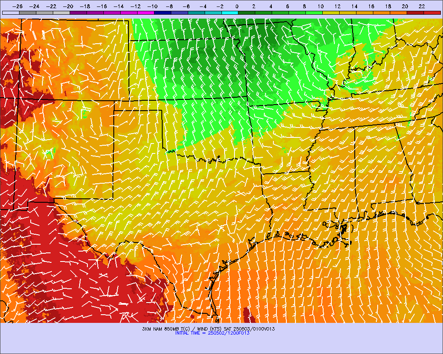Select the "-16" scale label
The width and height of the screenshot is (443, 354).
tap(102, 6)
